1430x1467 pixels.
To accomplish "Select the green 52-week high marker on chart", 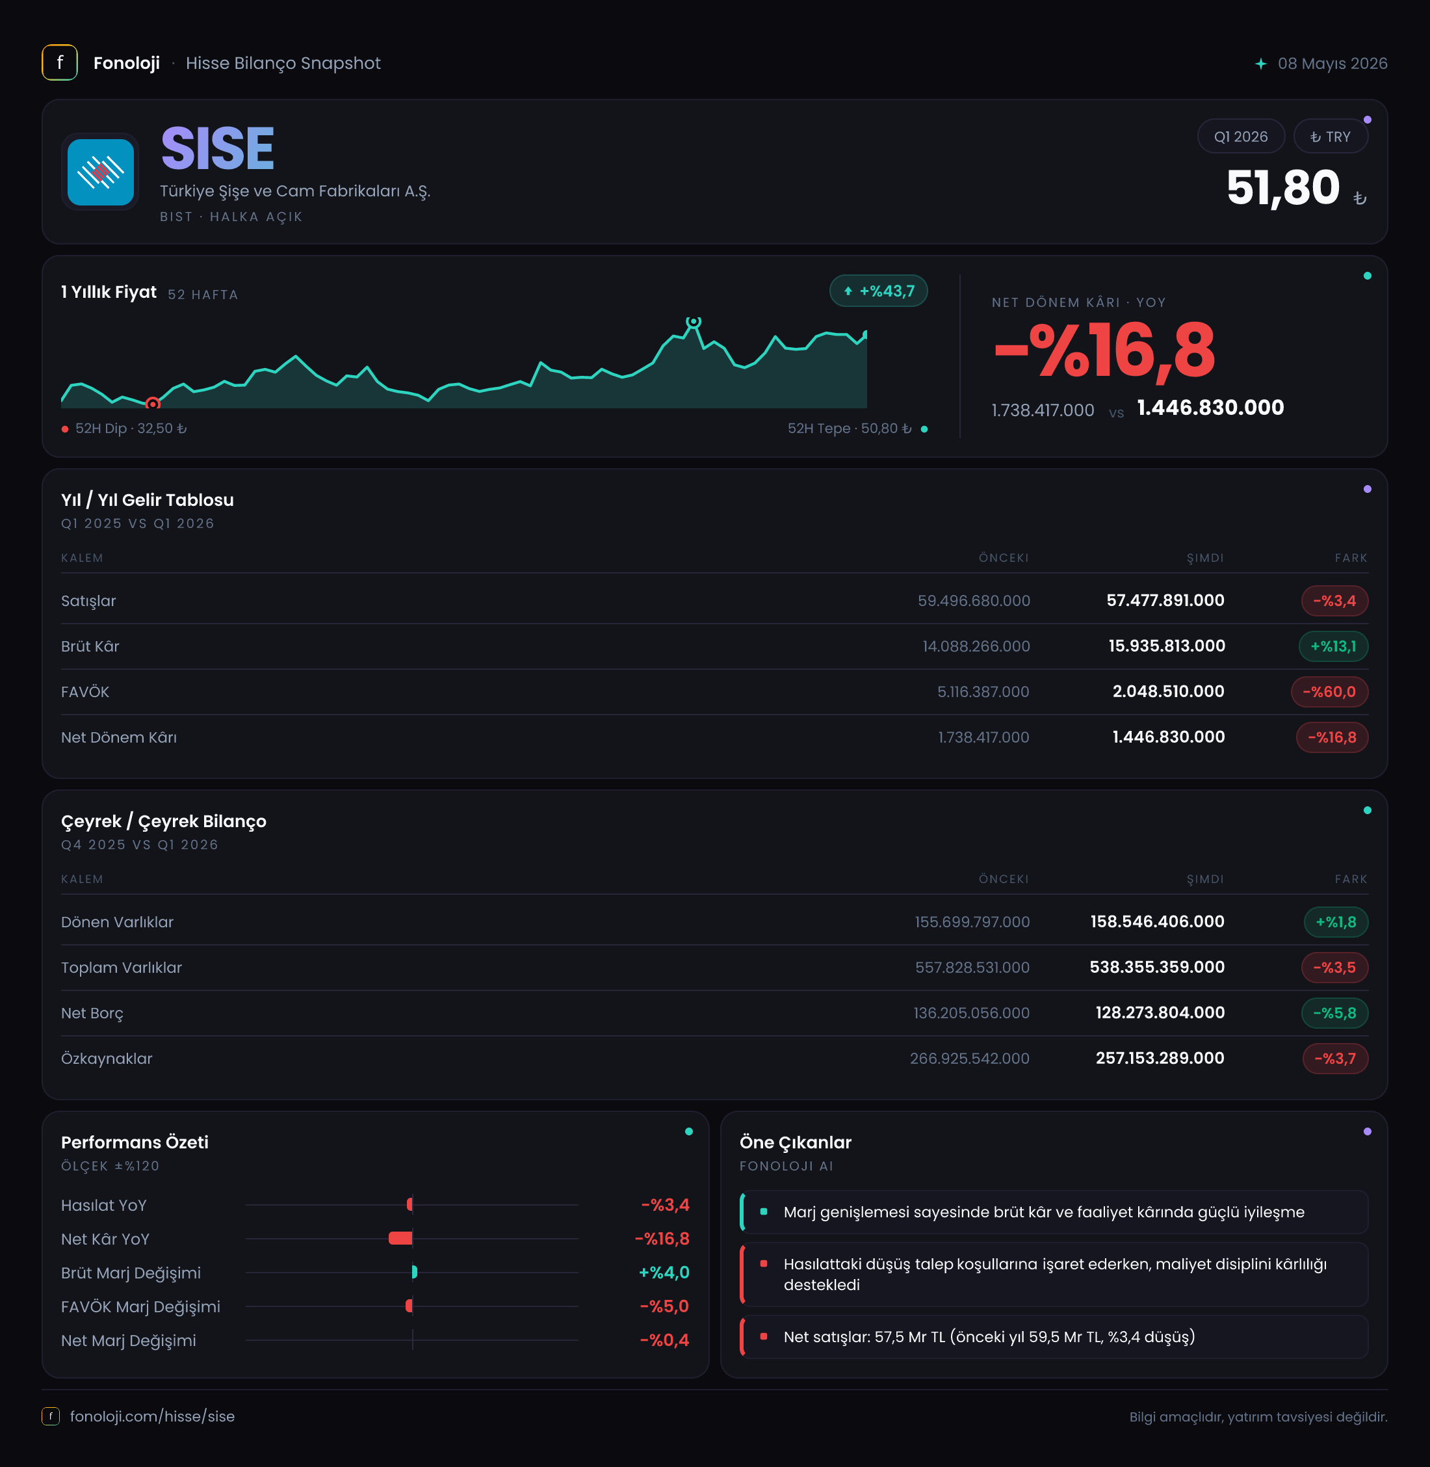I will pos(693,322).
